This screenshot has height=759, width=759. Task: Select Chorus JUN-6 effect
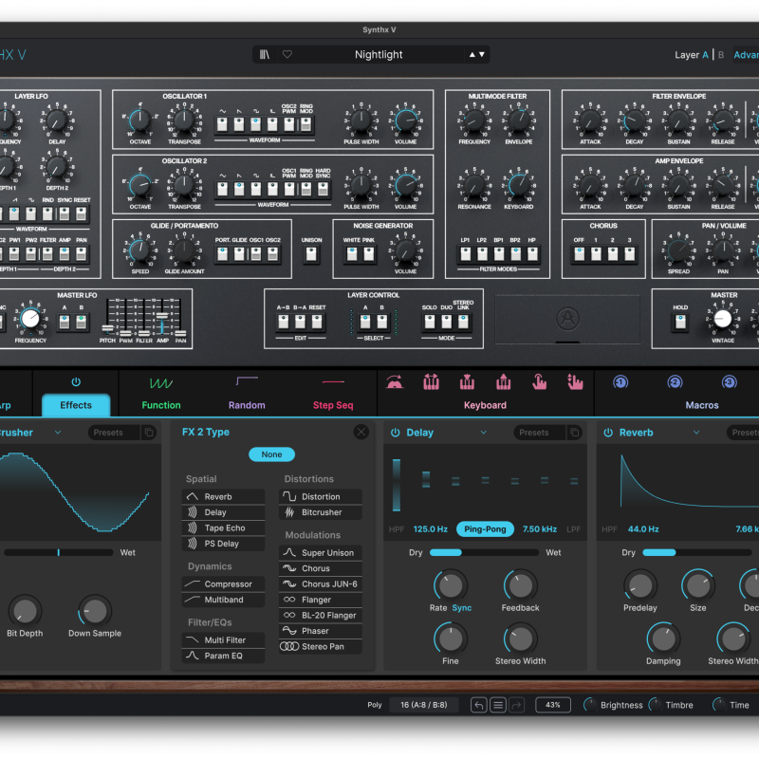pos(321,584)
